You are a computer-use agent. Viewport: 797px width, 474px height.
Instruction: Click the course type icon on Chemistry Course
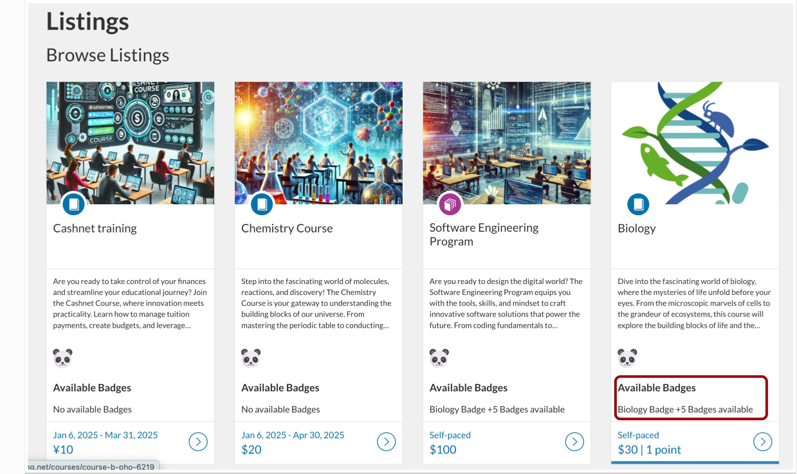[262, 204]
